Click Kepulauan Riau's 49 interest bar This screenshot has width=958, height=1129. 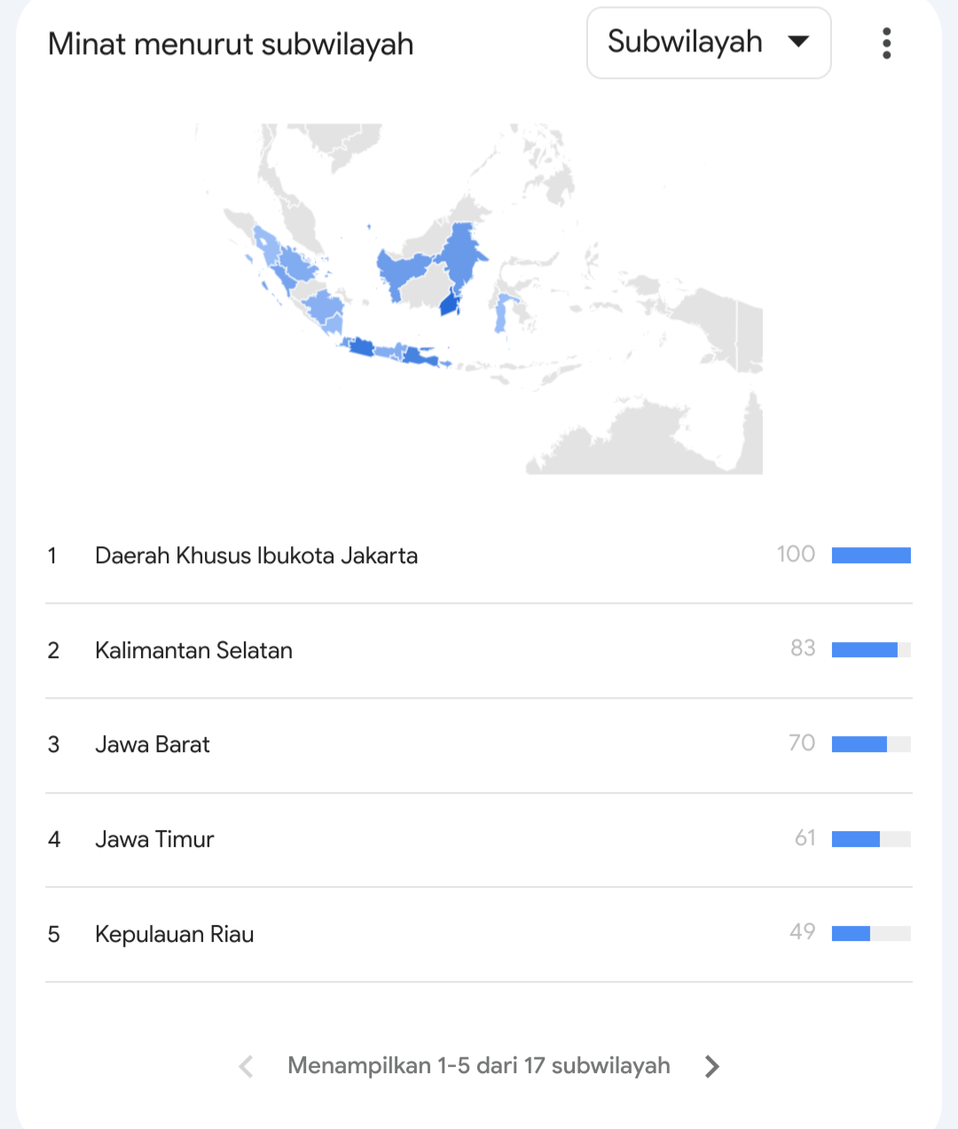point(871,933)
